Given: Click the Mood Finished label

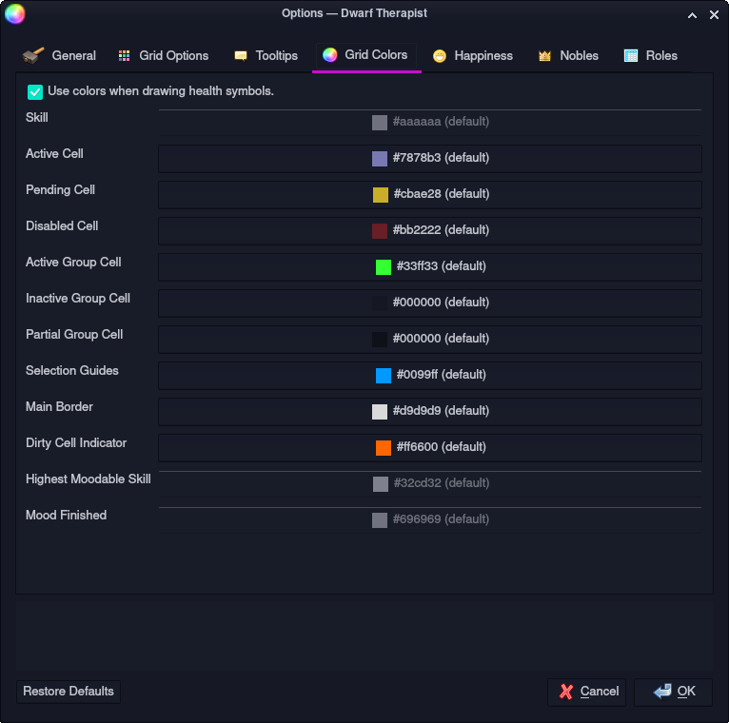Looking at the screenshot, I should click(x=66, y=516).
